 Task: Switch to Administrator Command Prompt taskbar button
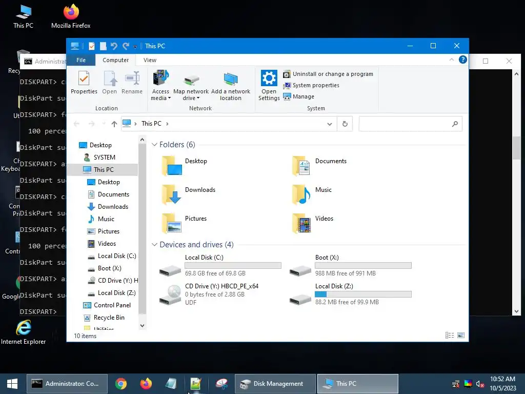pyautogui.click(x=67, y=384)
